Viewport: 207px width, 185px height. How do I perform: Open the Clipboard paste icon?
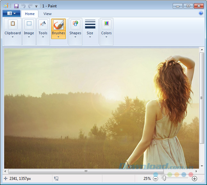click(13, 24)
